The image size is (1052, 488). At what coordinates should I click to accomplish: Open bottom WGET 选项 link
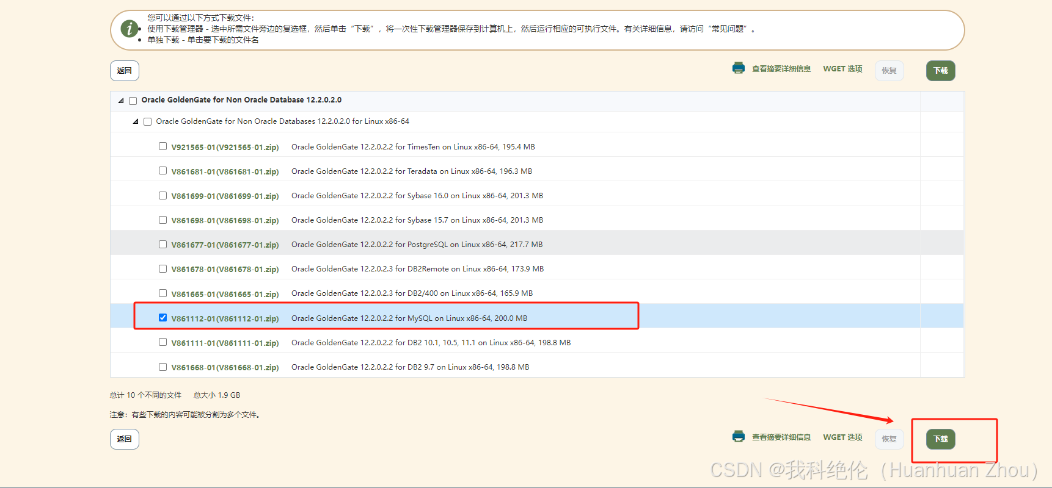[842, 437]
